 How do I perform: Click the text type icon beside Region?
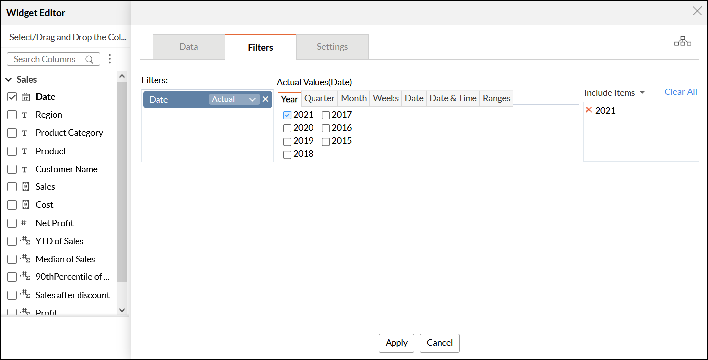click(25, 115)
